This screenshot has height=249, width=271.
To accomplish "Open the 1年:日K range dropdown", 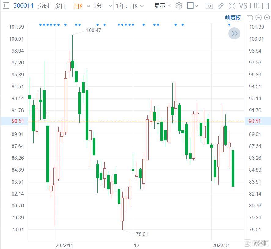I will coord(130,6).
